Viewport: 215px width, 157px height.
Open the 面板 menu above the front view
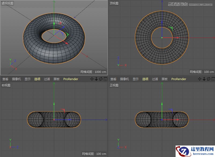click(x=165, y=79)
